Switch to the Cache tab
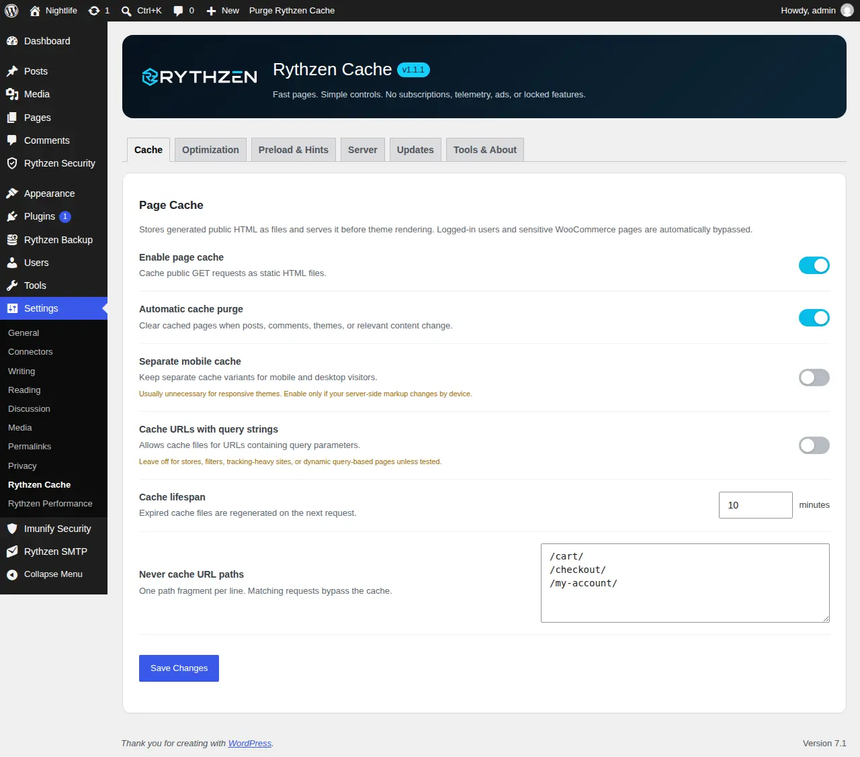Image resolution: width=860 pixels, height=757 pixels. tap(148, 150)
